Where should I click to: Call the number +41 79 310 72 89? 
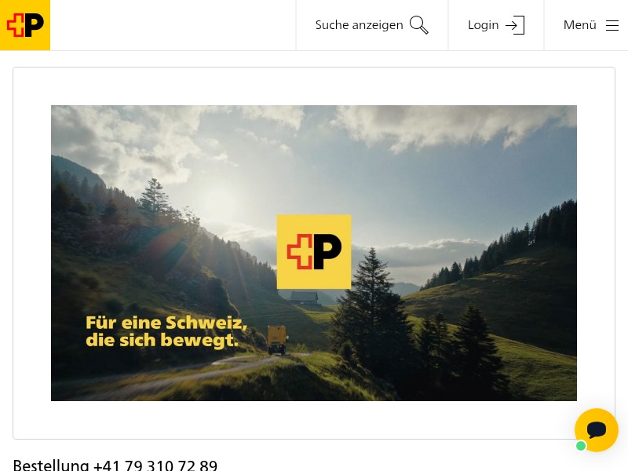155,465
